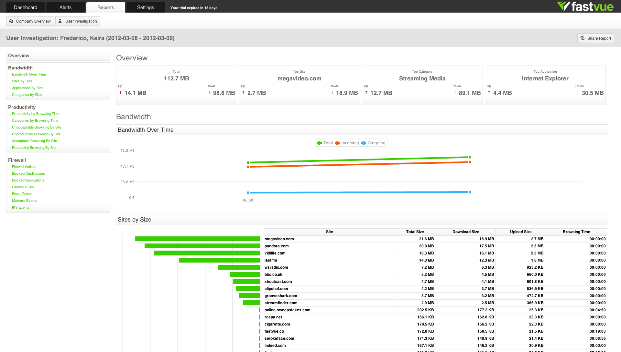The width and height of the screenshot is (621, 352).
Task: Click the Share Report icon
Action: pos(583,38)
